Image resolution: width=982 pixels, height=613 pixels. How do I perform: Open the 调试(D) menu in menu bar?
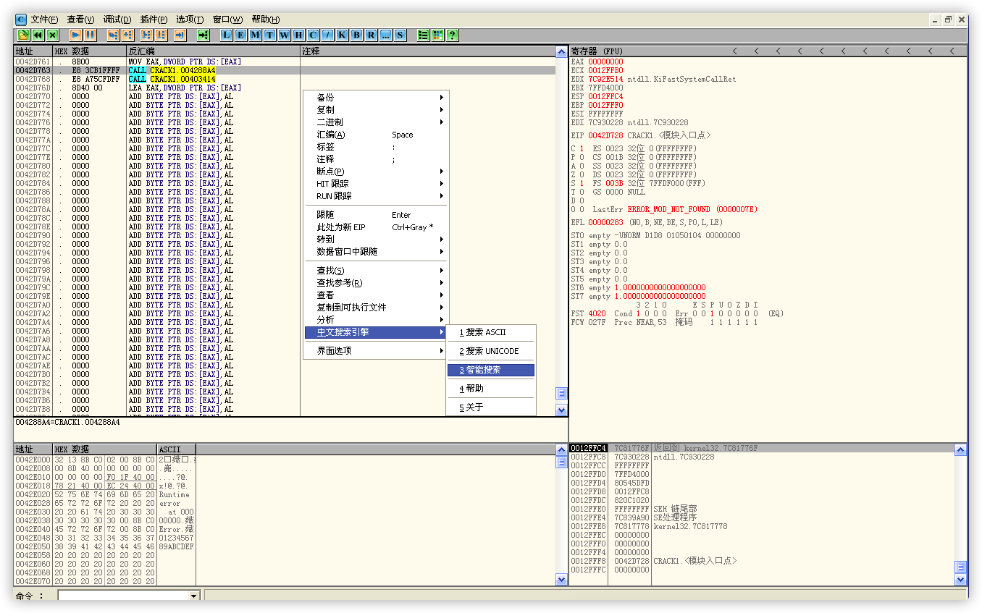click(117, 20)
